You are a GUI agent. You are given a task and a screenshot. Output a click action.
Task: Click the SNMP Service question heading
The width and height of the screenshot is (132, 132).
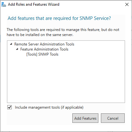[x=59, y=18]
